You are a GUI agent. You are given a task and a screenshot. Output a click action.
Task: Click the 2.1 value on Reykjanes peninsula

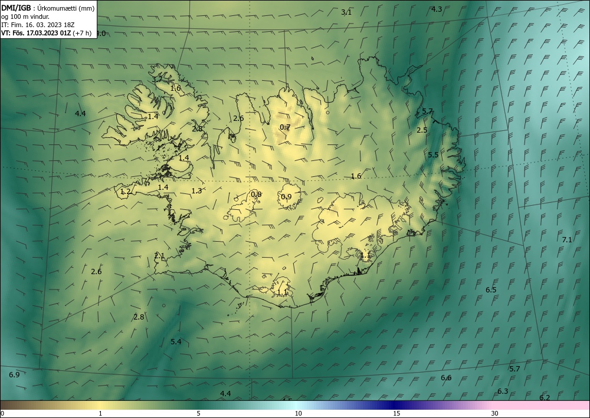(x=159, y=256)
